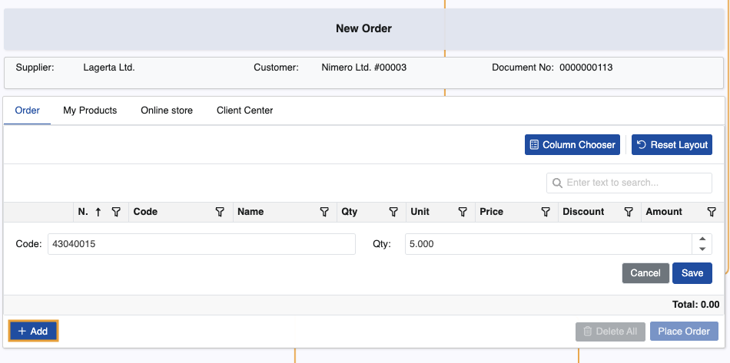Sort by the Discount column header
The image size is (730, 363).
pos(583,212)
